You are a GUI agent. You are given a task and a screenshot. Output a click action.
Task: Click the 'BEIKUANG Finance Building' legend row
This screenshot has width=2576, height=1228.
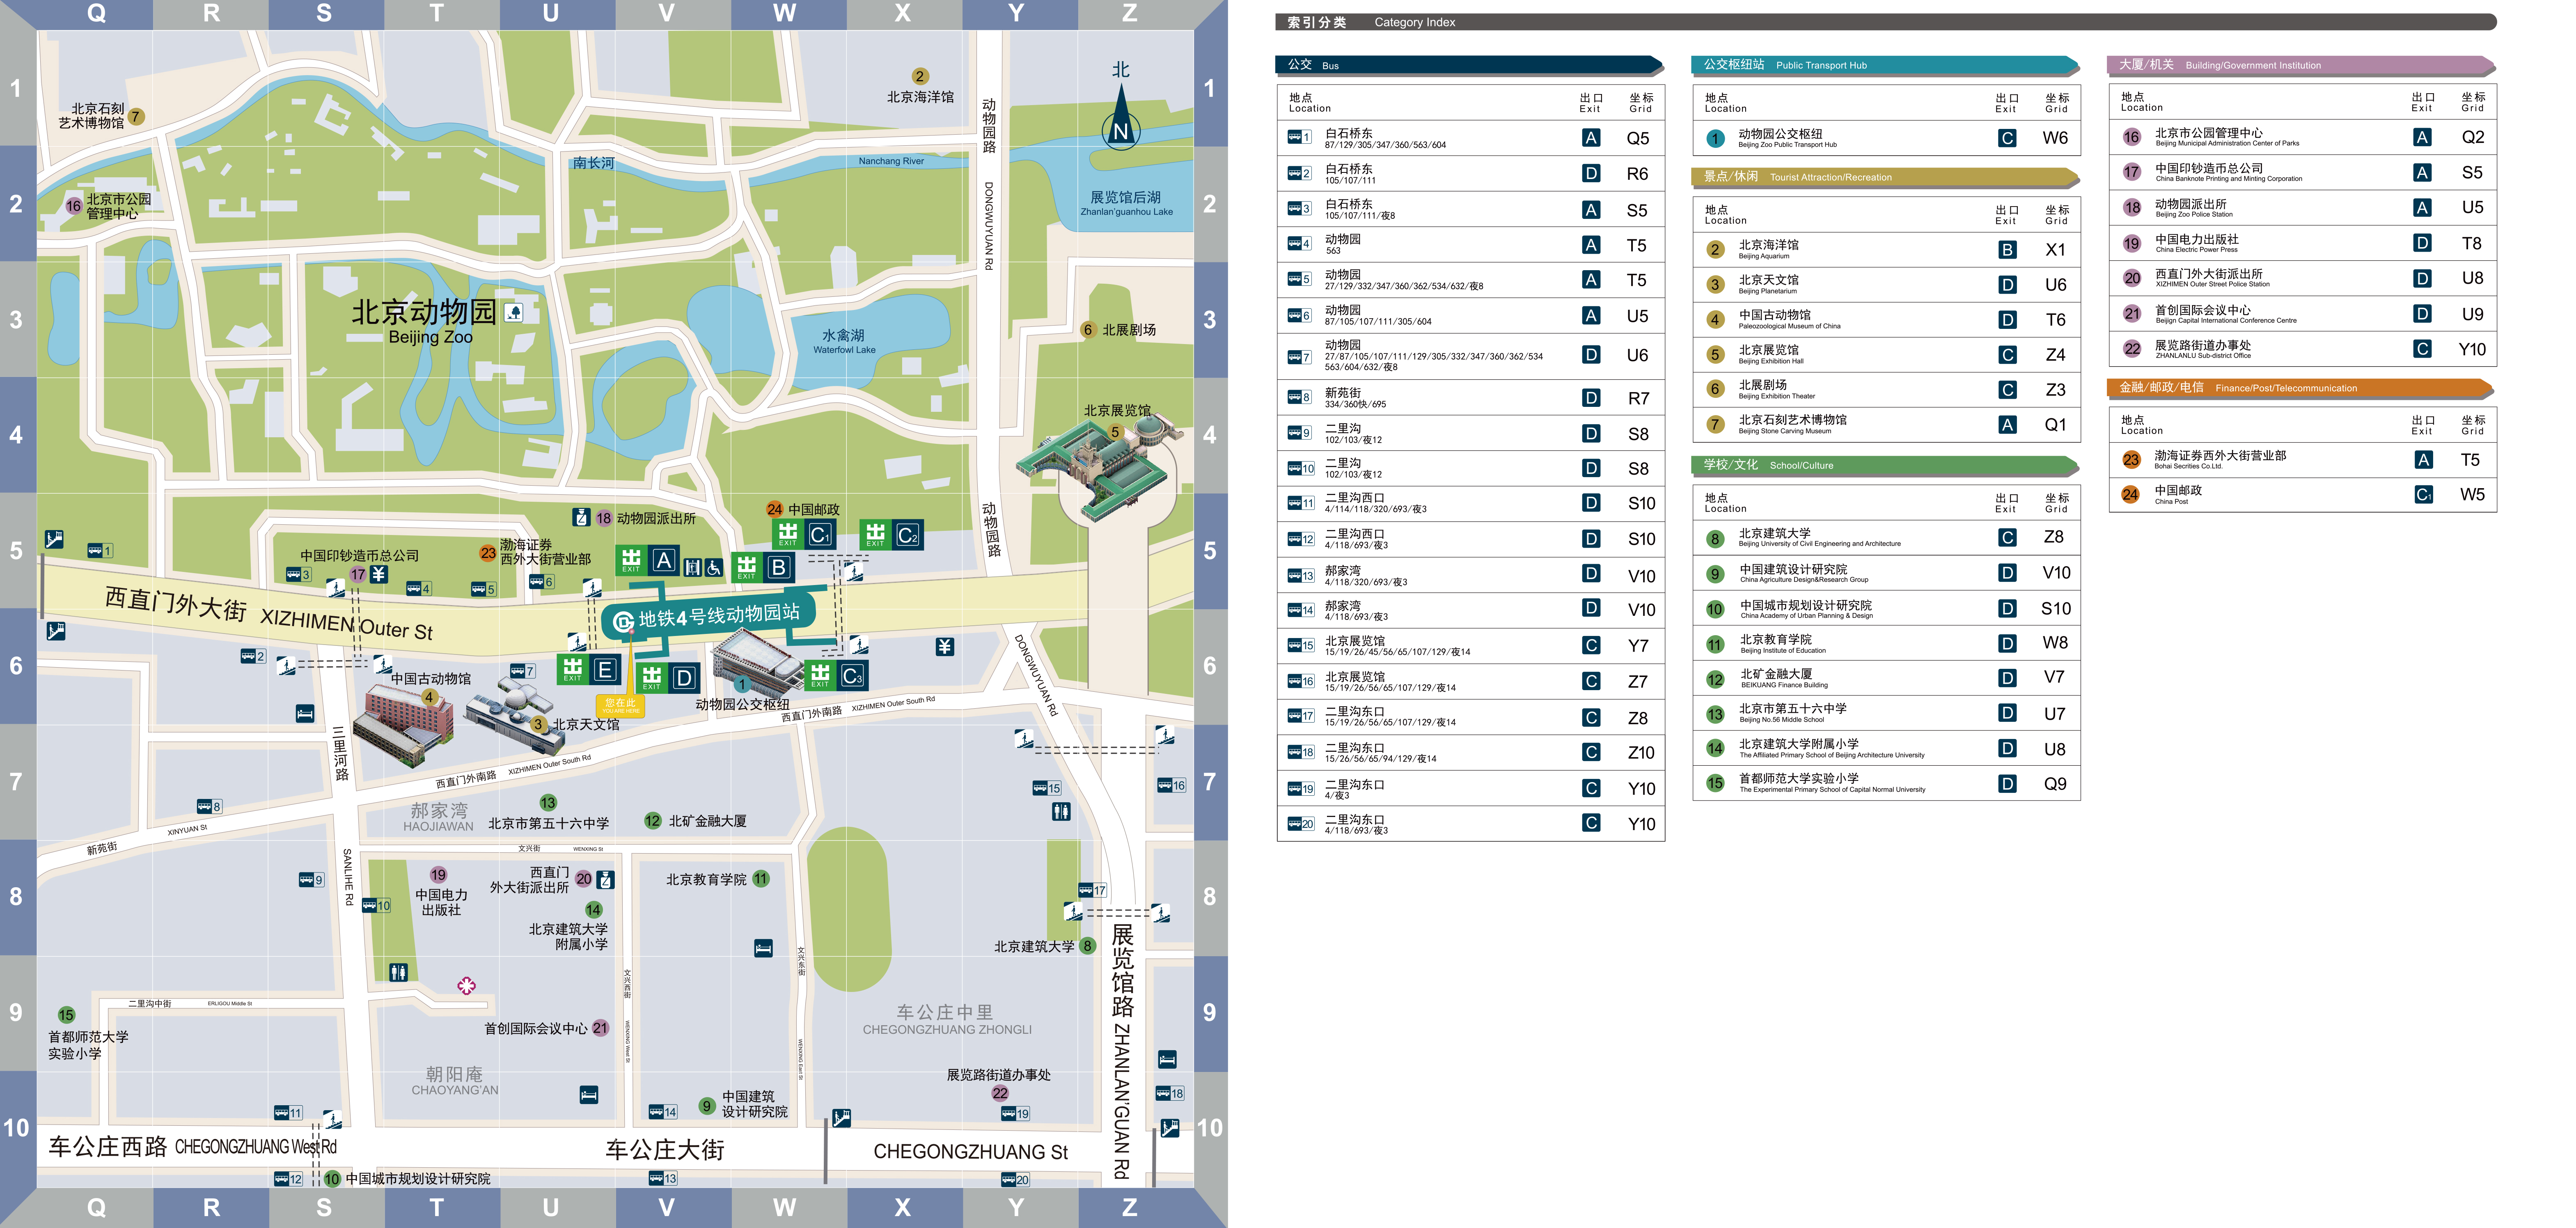[x=1886, y=678]
